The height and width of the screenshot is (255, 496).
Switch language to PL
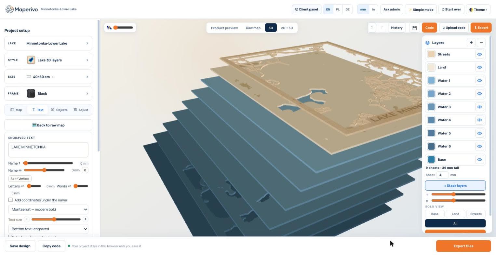[x=338, y=9]
